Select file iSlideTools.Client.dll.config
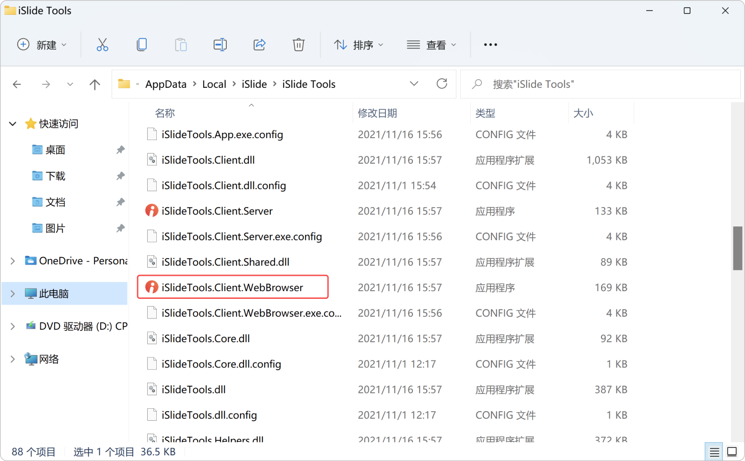 [223, 186]
